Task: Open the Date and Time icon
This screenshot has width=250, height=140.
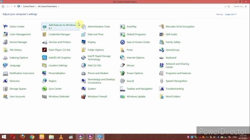Action: [x=83, y=34]
